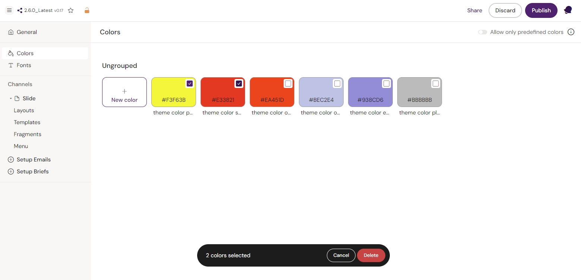The height and width of the screenshot is (280, 581).
Task: Click the info icon beside predefined colors
Action: 571,32
